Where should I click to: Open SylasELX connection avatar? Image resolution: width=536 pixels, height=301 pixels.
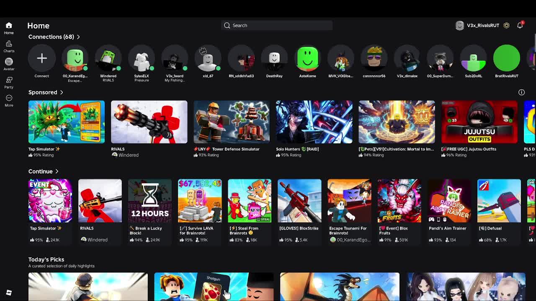pyautogui.click(x=142, y=58)
